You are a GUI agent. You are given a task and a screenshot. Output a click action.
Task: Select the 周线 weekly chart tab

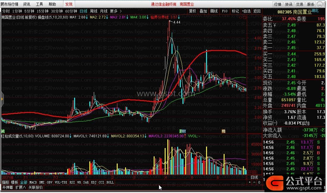pos(94,11)
